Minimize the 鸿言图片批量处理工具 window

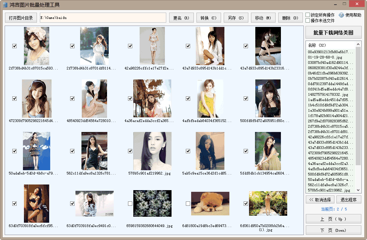click(x=335, y=4)
